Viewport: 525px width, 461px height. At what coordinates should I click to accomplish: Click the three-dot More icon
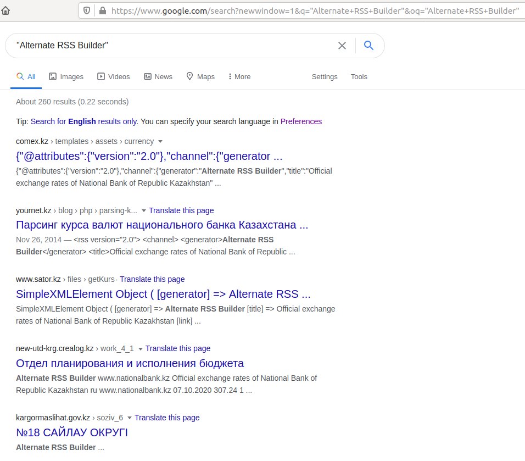pyautogui.click(x=230, y=76)
